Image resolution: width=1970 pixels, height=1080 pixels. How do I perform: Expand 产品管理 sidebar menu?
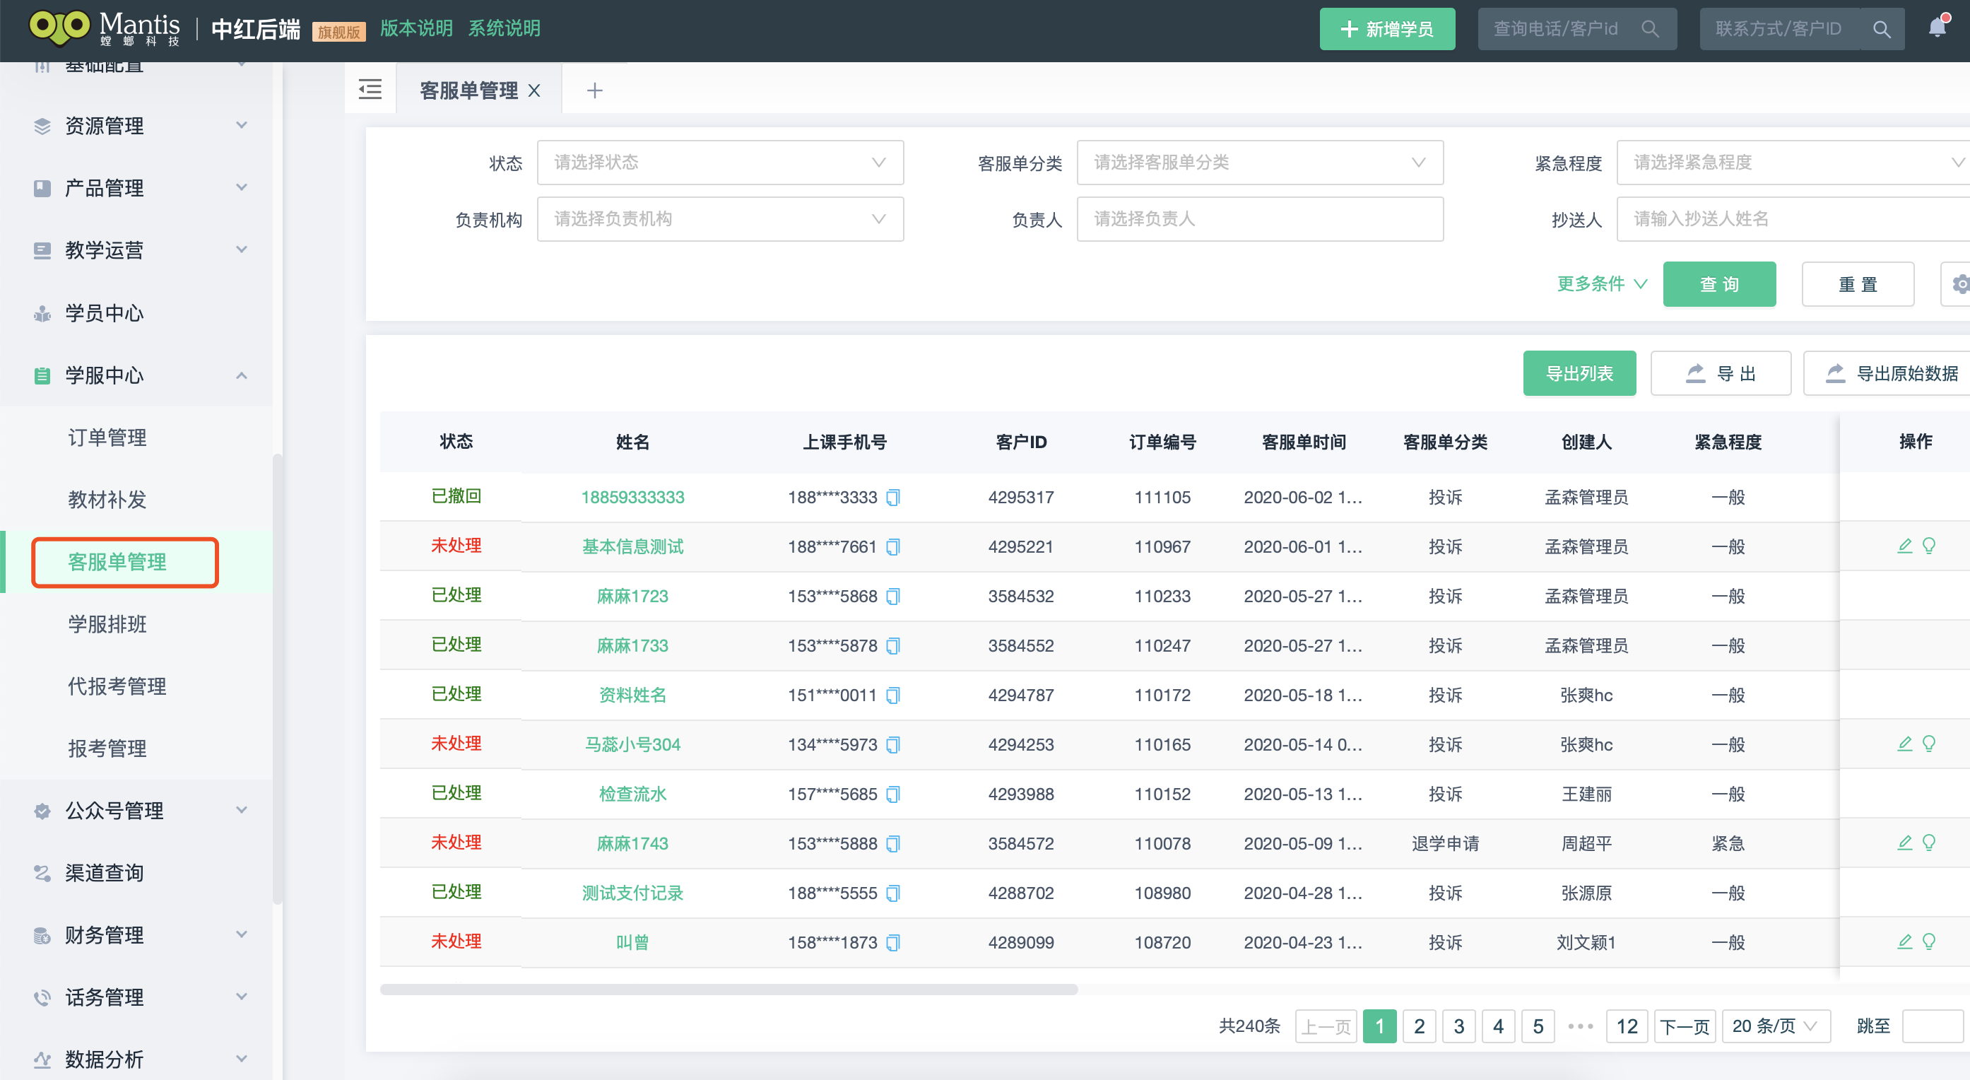pyautogui.click(x=138, y=187)
